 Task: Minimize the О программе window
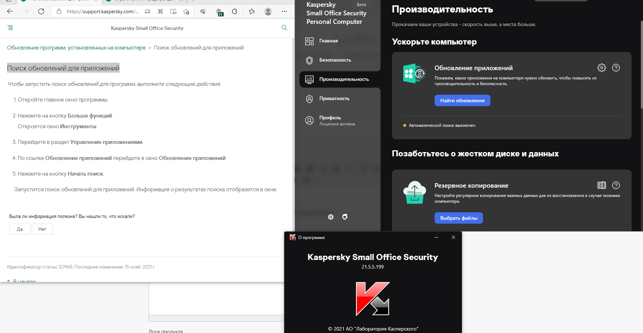436,237
